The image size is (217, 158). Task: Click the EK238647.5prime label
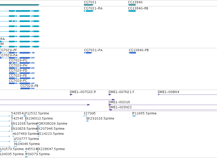click(x=51, y=149)
